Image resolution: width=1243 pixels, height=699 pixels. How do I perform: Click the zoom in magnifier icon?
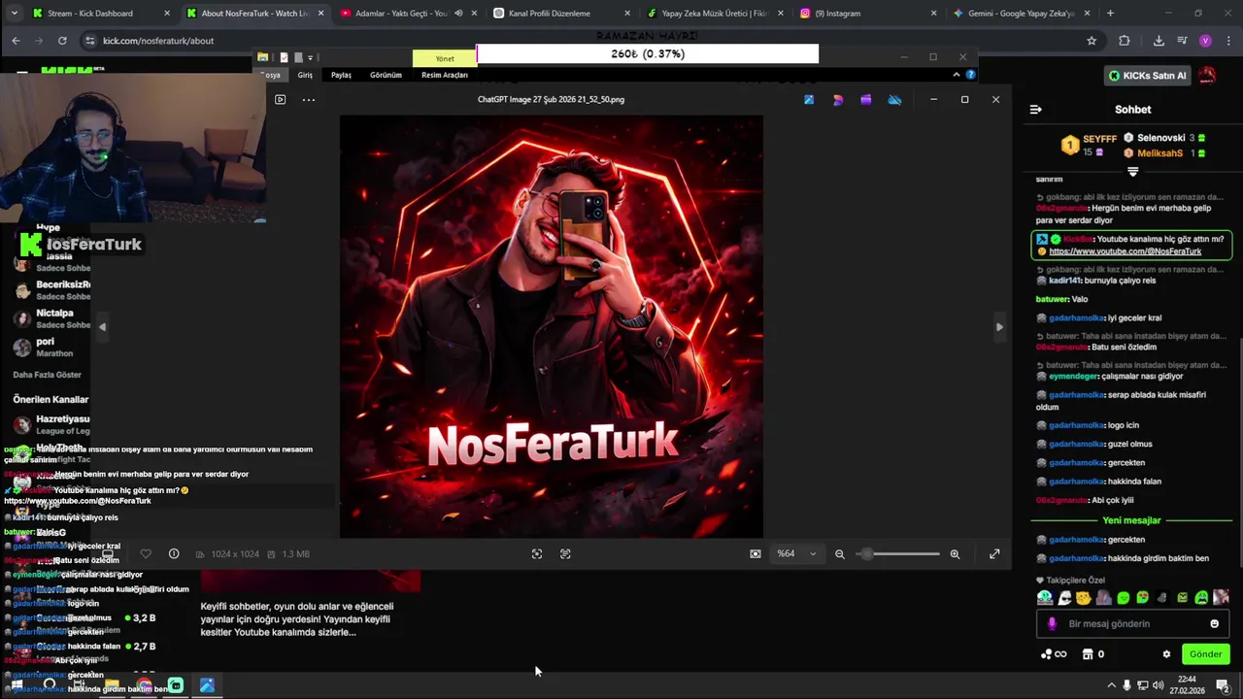point(955,553)
